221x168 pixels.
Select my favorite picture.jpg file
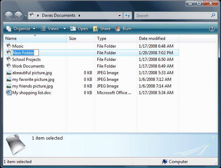pos(33,79)
